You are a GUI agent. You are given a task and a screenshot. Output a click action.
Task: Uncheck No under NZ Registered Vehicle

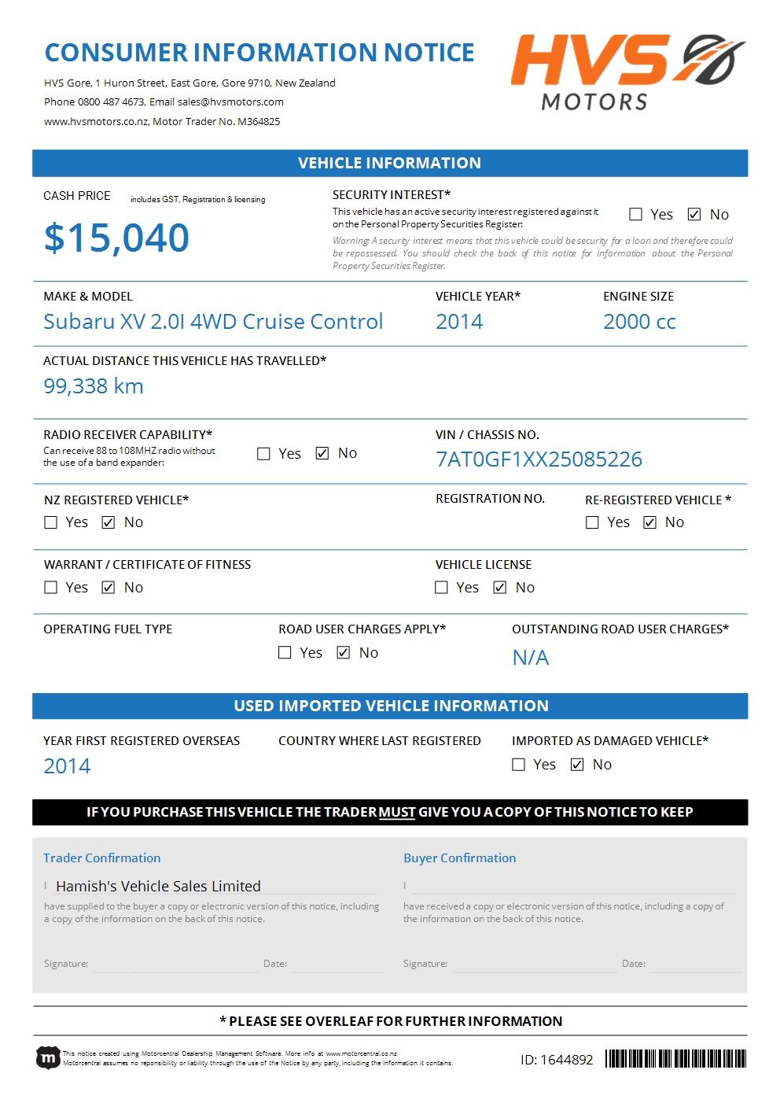click(109, 522)
